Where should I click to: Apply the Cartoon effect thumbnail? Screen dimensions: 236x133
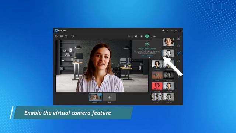coord(157,64)
